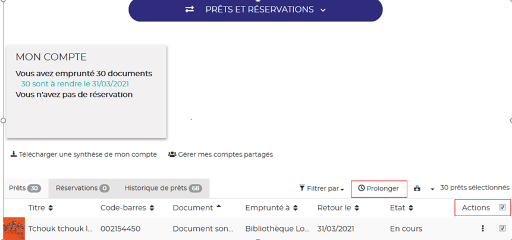Image resolution: width=512 pixels, height=240 pixels.
Task: Sort loans by the Titre column arrows
Action: click(51, 208)
